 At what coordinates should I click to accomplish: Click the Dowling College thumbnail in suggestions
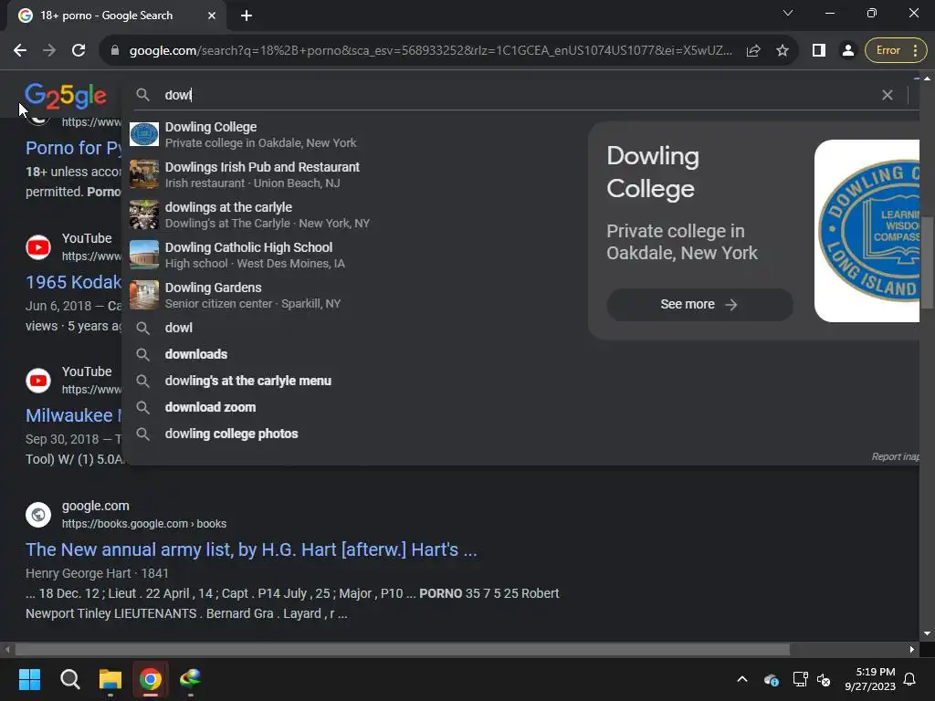[144, 135]
